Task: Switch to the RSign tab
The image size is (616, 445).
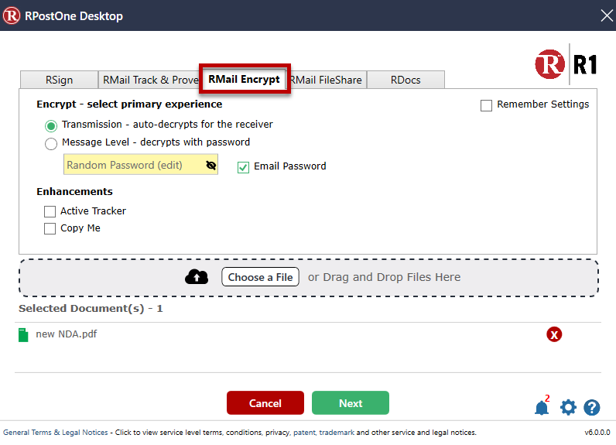Action: [59, 80]
